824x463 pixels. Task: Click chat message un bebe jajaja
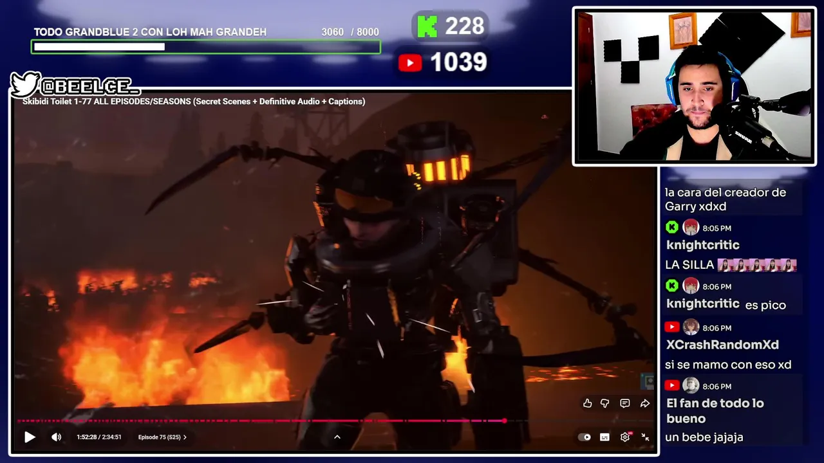[x=704, y=437]
